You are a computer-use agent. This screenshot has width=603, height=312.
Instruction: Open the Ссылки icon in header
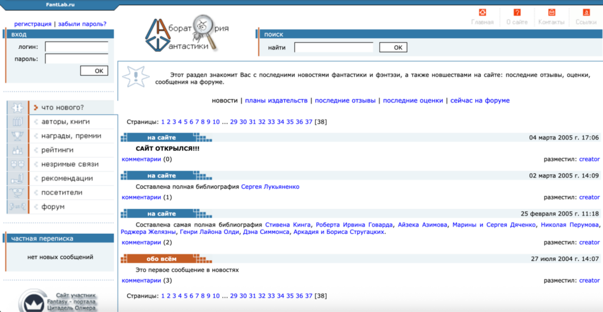[586, 13]
